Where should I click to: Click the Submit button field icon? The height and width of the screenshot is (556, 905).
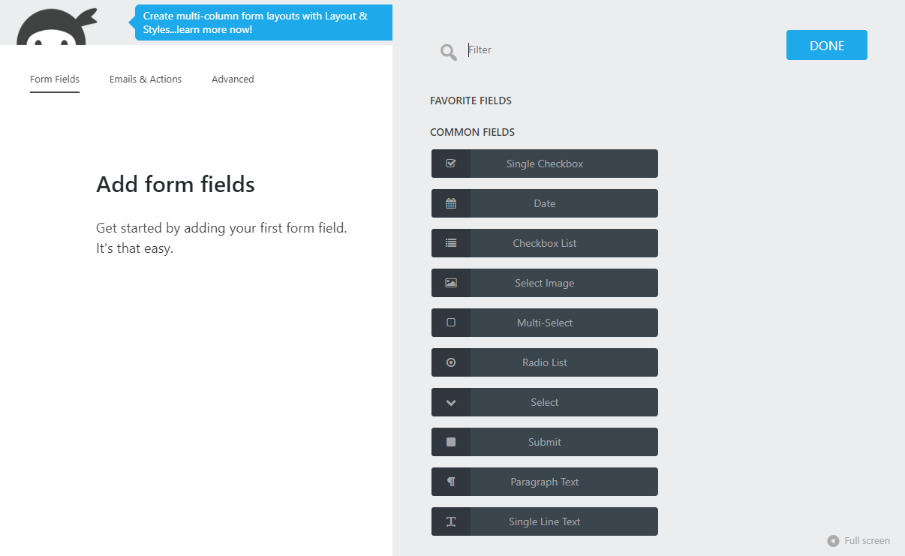[450, 442]
